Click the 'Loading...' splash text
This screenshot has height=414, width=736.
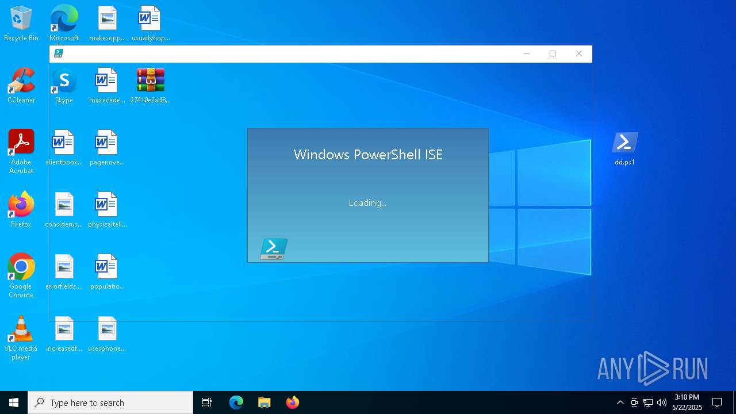point(367,203)
